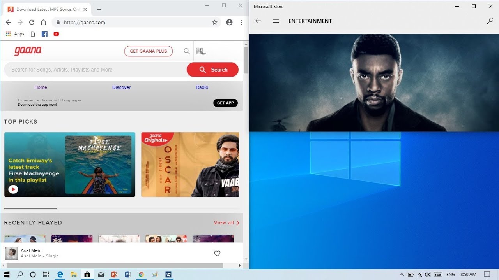Viewport: 499px width, 280px height.
Task: Click the Asal Mein song title
Action: pos(31,250)
